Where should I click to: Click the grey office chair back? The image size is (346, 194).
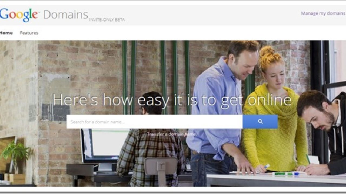coord(160,166)
